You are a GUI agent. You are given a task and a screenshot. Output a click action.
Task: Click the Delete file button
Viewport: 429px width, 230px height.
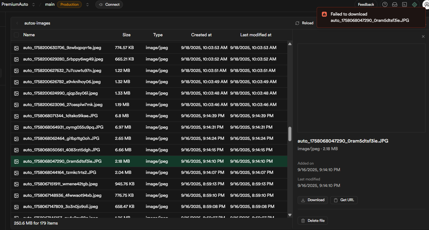[x=313, y=221]
